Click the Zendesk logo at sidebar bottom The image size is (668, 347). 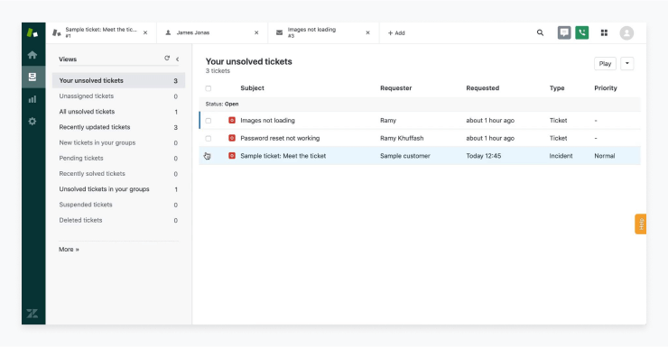click(32, 314)
